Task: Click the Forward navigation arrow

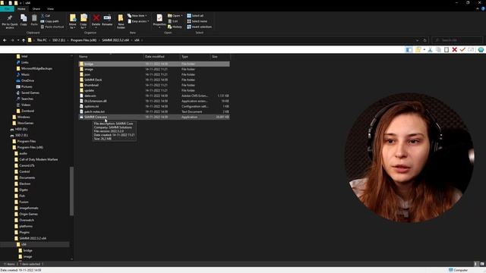Action: tap(12, 40)
